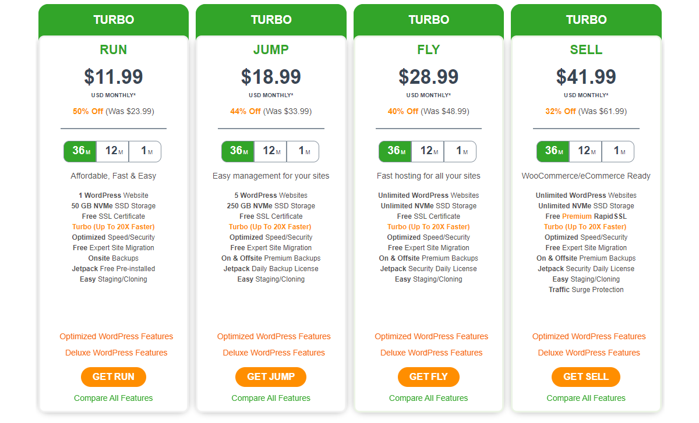Expand Deluxe WordPress Features under Sell plan

[589, 353]
